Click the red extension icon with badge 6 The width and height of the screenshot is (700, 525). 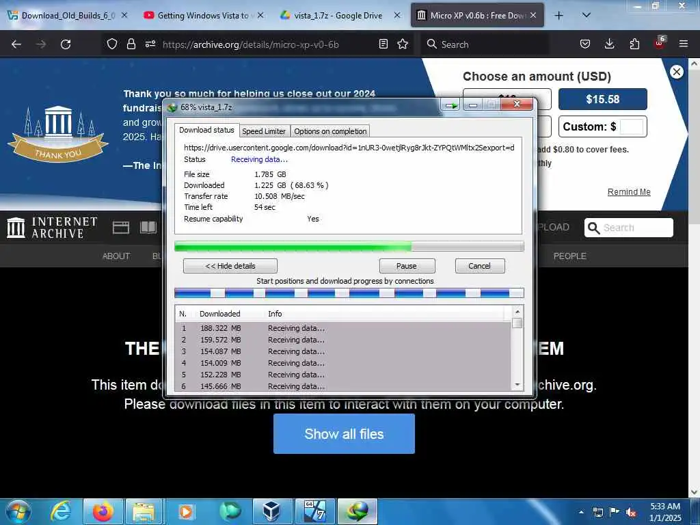pos(660,43)
